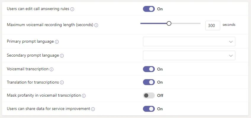Click the unfilled part of the recording length slider
The image size is (251, 118).
point(186,23)
